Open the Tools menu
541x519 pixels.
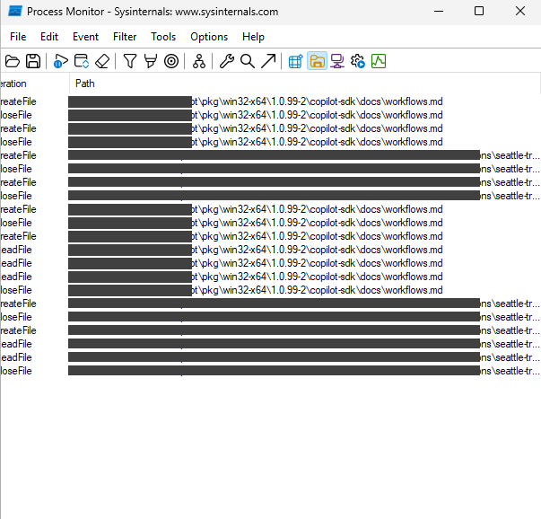pyautogui.click(x=163, y=37)
